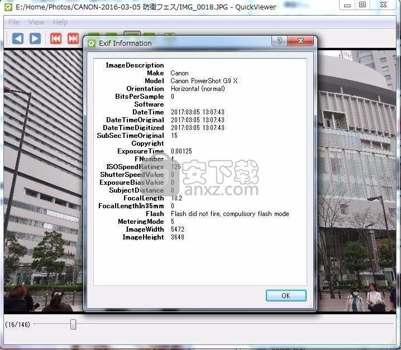
Task: Click the image position slider handle
Action: [73, 324]
